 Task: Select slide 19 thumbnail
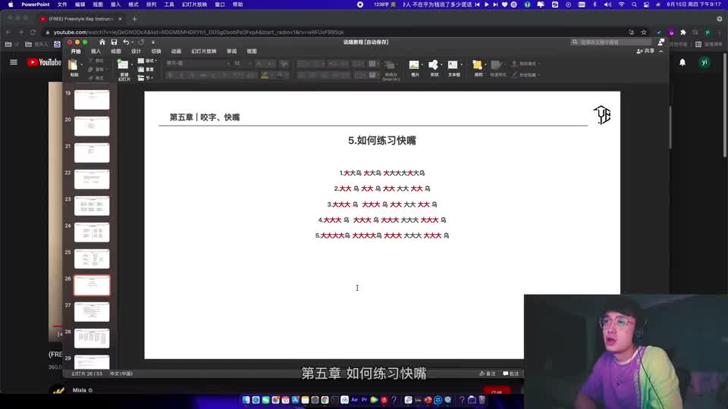[x=92, y=100]
